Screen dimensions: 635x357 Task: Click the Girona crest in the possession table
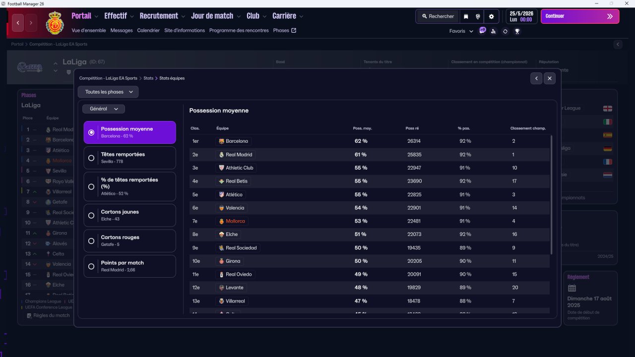tap(221, 261)
